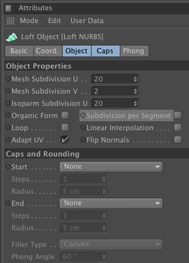Click Mesh Subdivision V stepper arrows
This screenshot has width=189, height=263.
coord(136,91)
